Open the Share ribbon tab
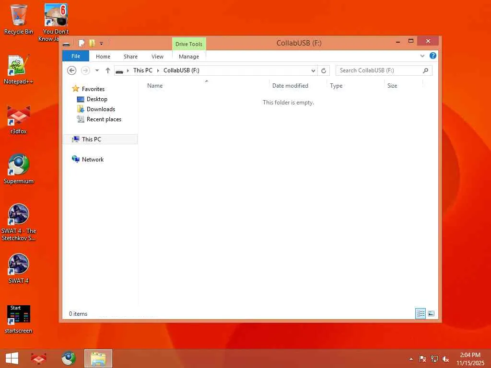The height and width of the screenshot is (368, 491). pos(130,57)
